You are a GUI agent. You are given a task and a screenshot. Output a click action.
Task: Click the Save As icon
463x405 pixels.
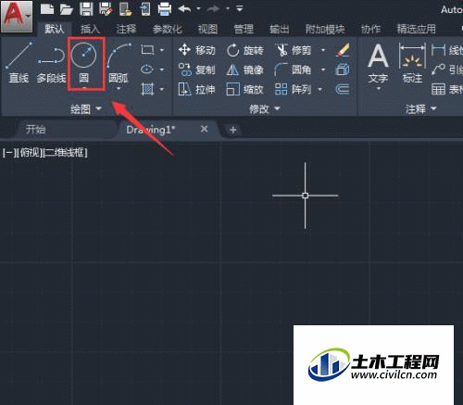point(106,8)
